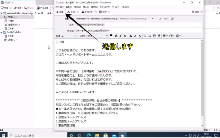The width and height of the screenshot is (220, 138).
Task: Attach a file with 添付 paperclip button
Action: tap(196, 12)
